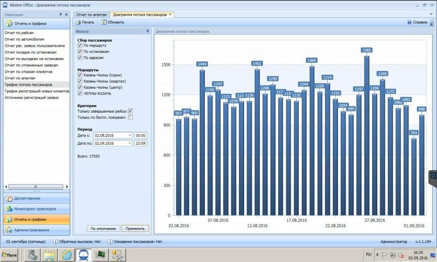Close the Диаграмма потока пассажиров tab
This screenshot has width=437, height=262.
click(x=170, y=15)
